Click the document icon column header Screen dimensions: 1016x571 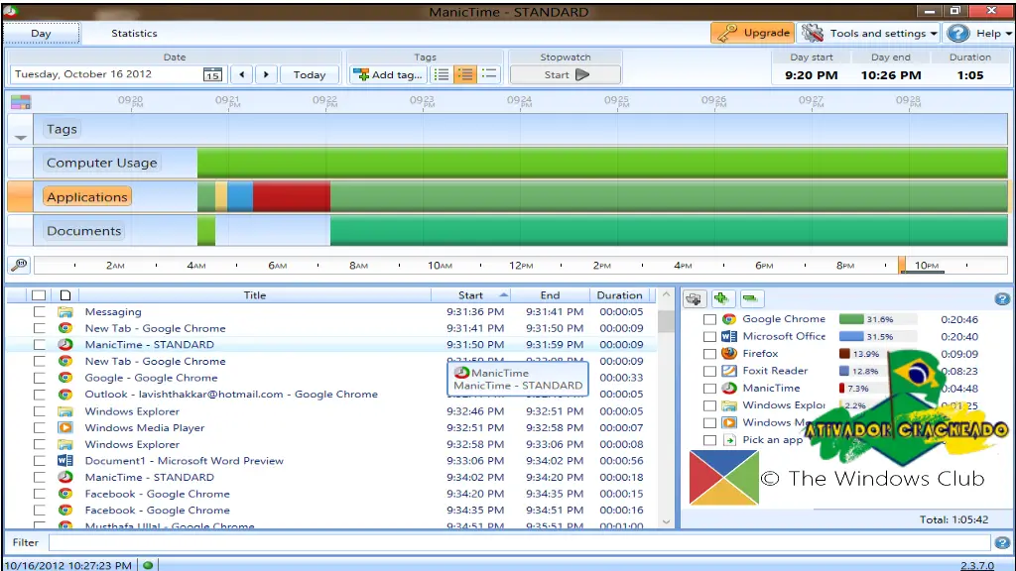[x=64, y=295]
